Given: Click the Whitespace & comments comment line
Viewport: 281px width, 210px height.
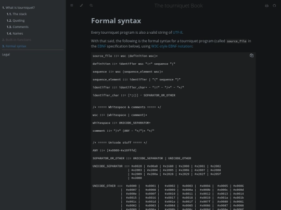Looking at the screenshot, I should click(x=127, y=107).
